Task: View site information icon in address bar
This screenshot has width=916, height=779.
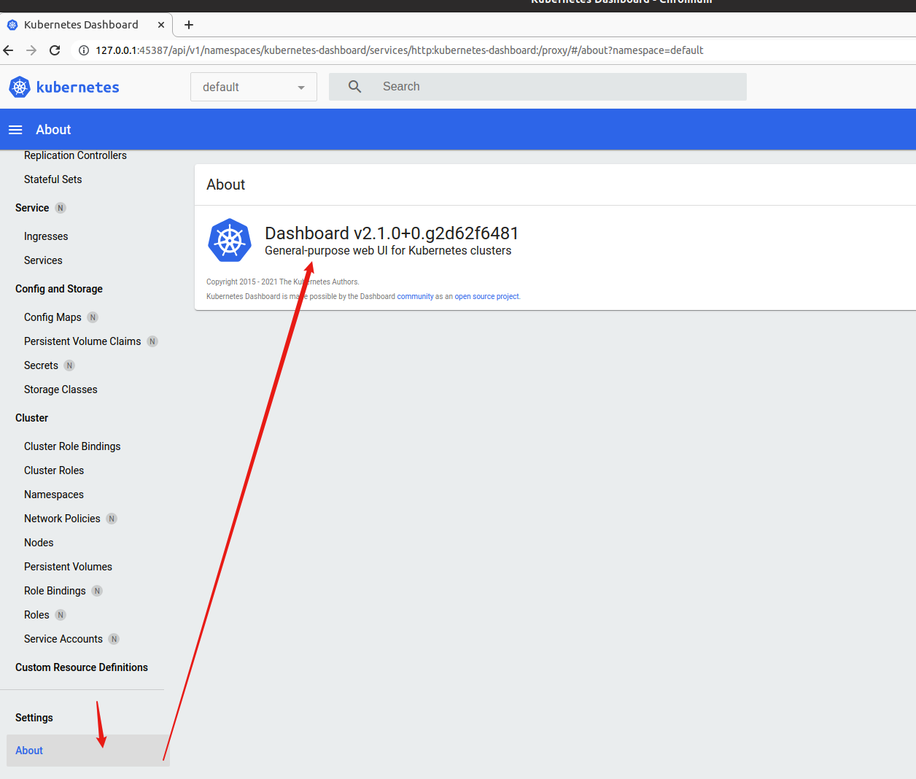Action: click(x=84, y=50)
